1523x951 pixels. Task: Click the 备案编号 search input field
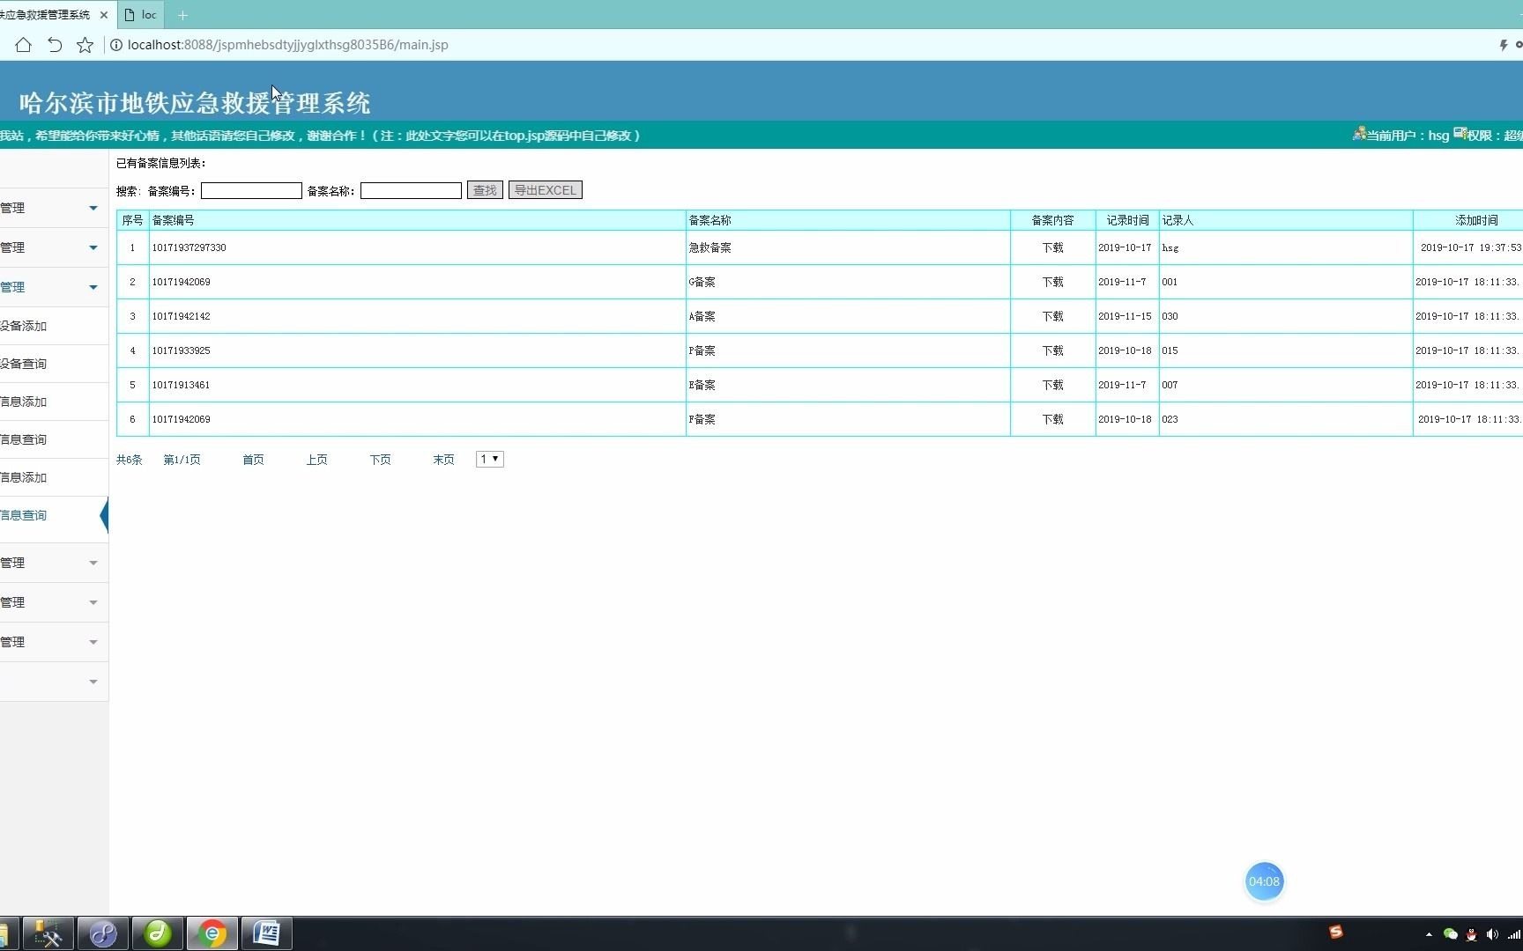pos(251,190)
